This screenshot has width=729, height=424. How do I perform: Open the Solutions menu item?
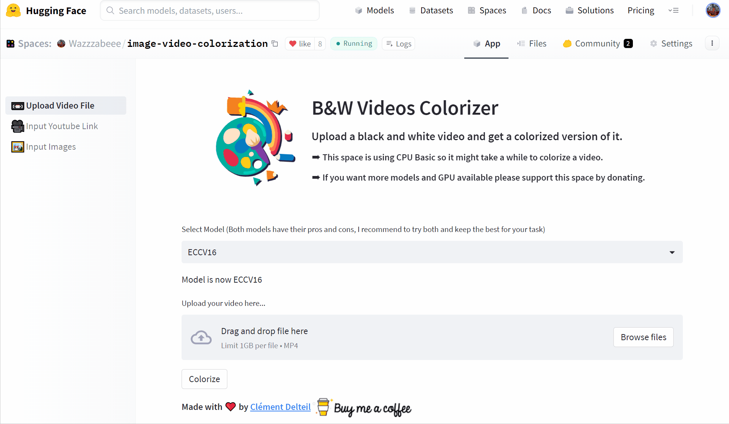590,11
